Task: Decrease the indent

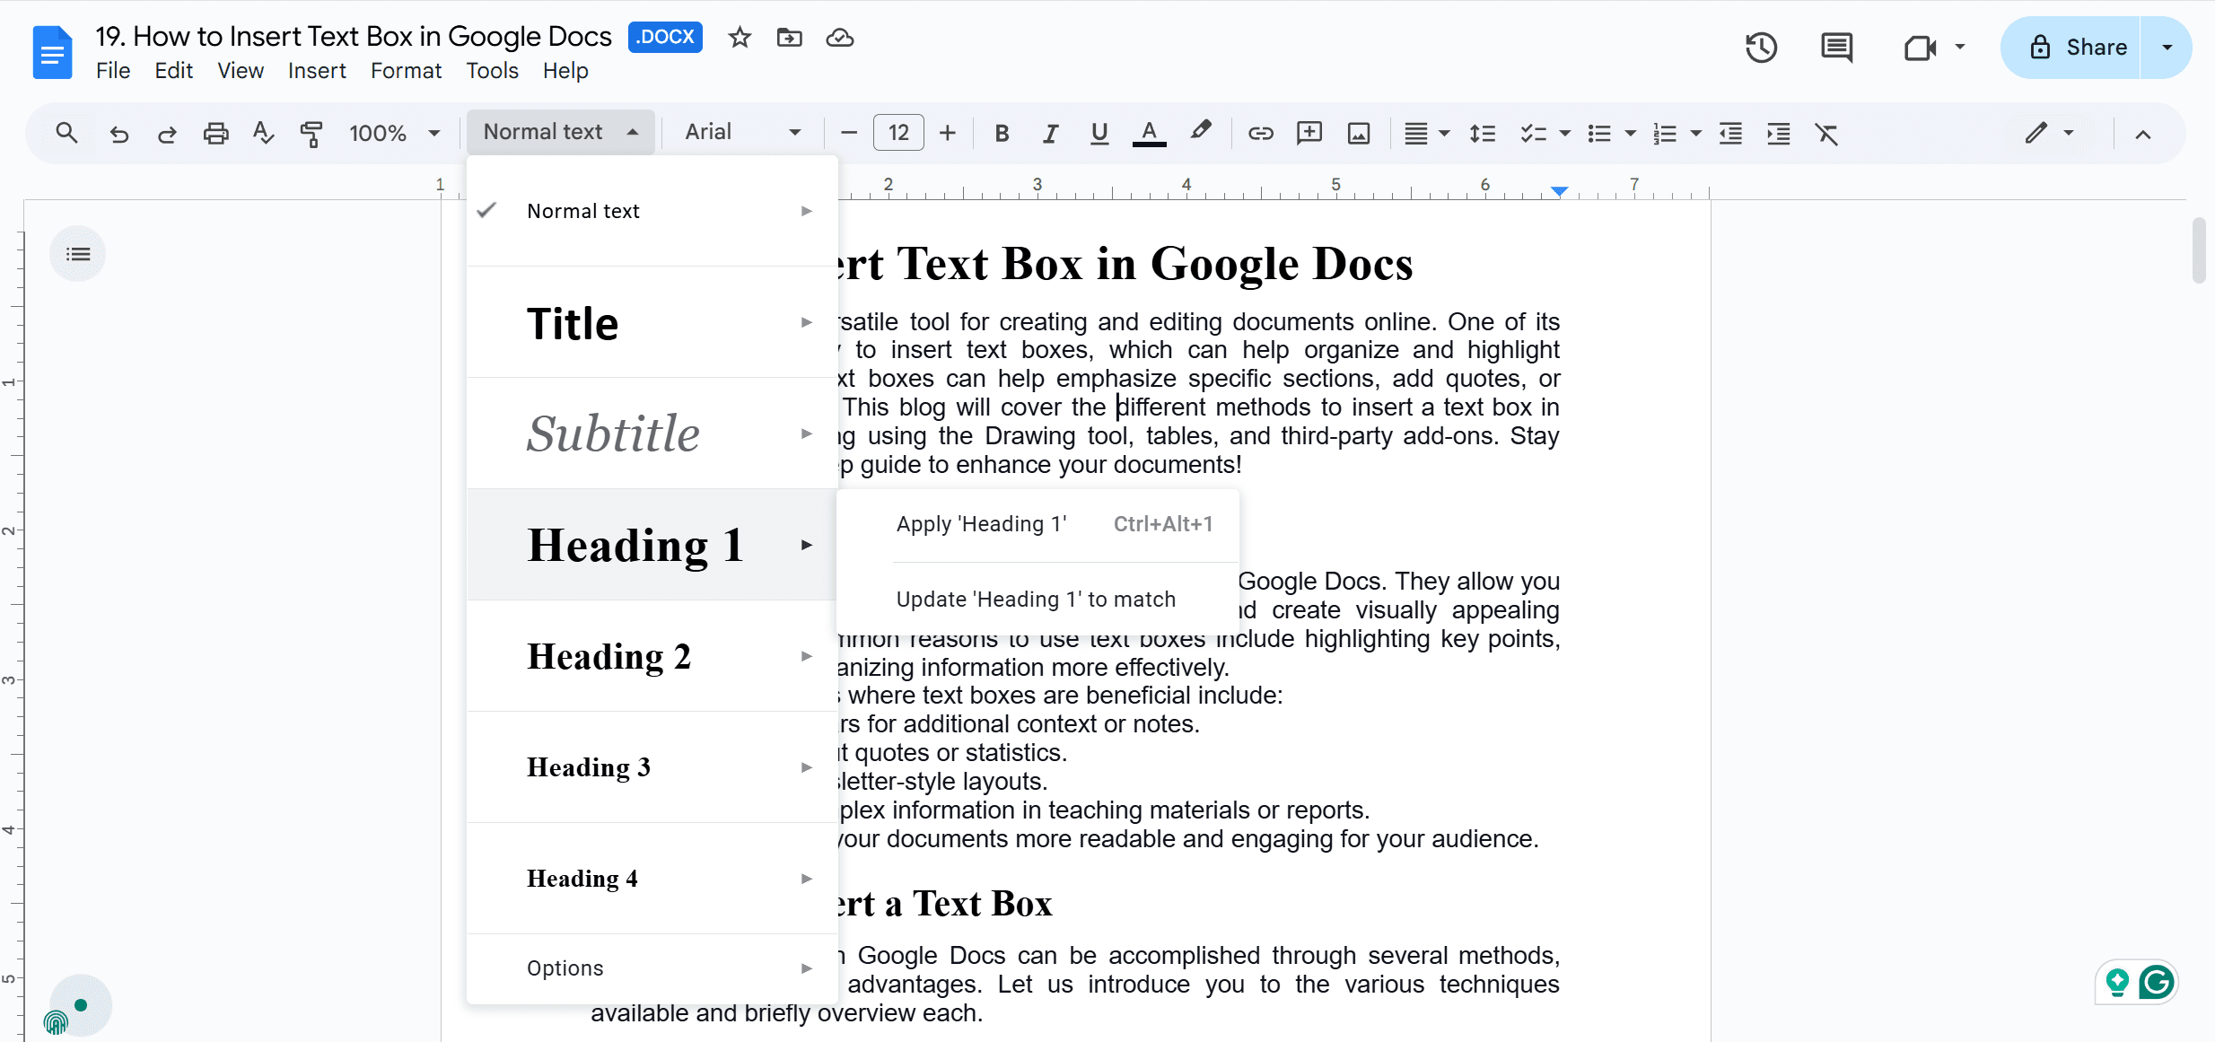Action: [x=1730, y=134]
